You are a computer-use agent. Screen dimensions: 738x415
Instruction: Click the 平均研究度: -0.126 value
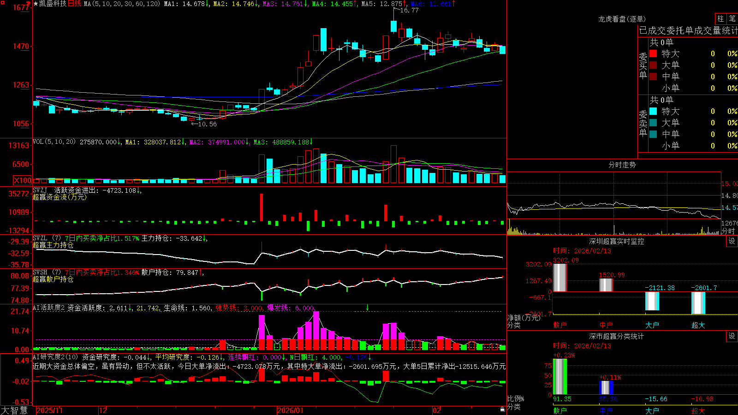189,357
